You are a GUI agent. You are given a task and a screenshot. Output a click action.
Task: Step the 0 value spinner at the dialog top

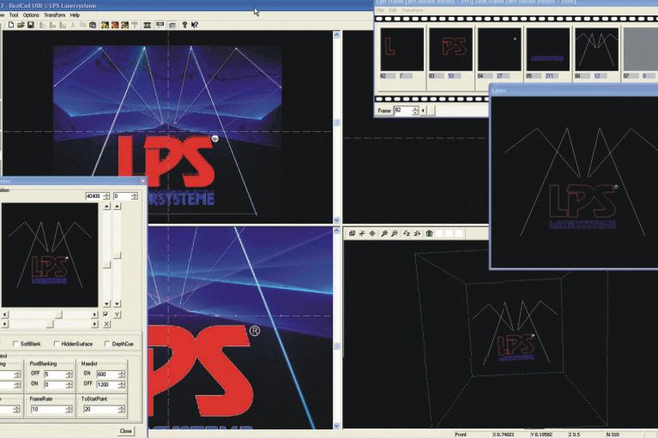tap(134, 196)
